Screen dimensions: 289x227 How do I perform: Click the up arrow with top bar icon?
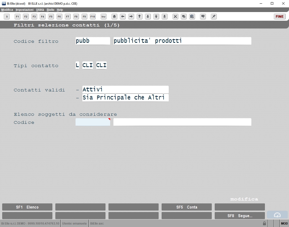[156, 17]
